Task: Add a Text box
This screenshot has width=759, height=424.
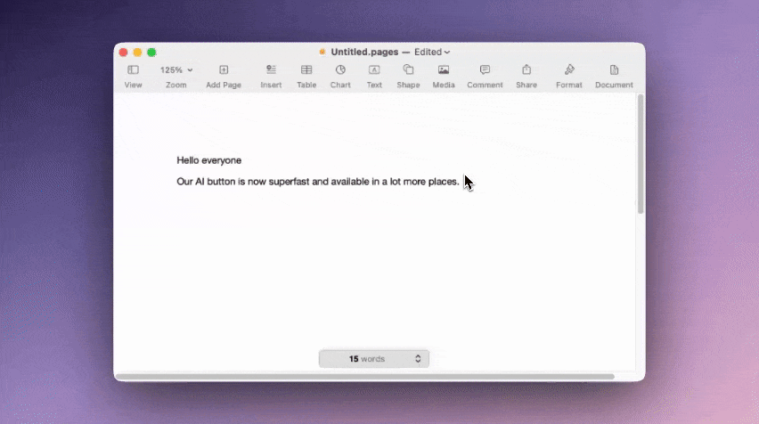Action: (x=374, y=70)
